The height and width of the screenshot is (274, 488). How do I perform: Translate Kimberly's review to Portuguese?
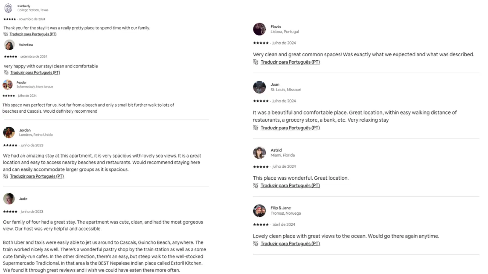[x=33, y=34]
